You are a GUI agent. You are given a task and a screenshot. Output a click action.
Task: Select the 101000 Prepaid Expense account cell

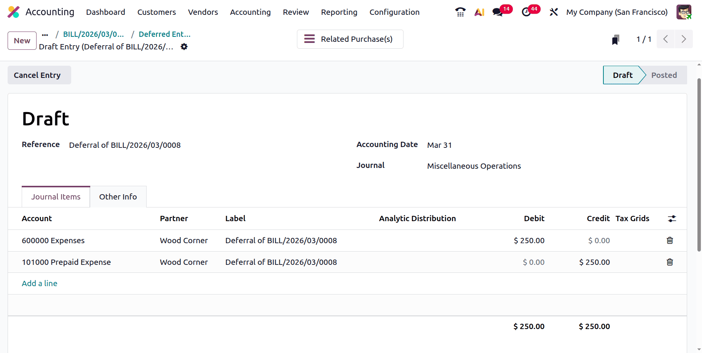click(x=66, y=262)
